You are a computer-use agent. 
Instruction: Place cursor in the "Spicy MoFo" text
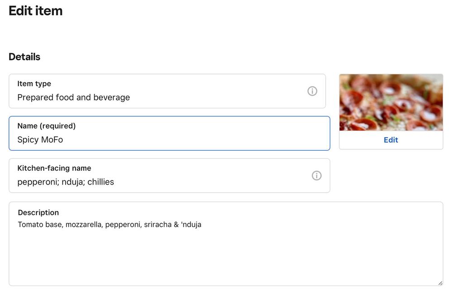tap(40, 140)
